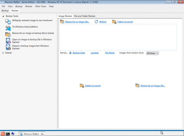Expand the Details section
Image resolution: width=184 pixels, height=136 pixels.
click(x=3, y=53)
